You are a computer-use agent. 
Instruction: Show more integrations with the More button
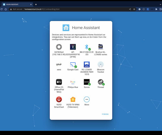click(87, 99)
